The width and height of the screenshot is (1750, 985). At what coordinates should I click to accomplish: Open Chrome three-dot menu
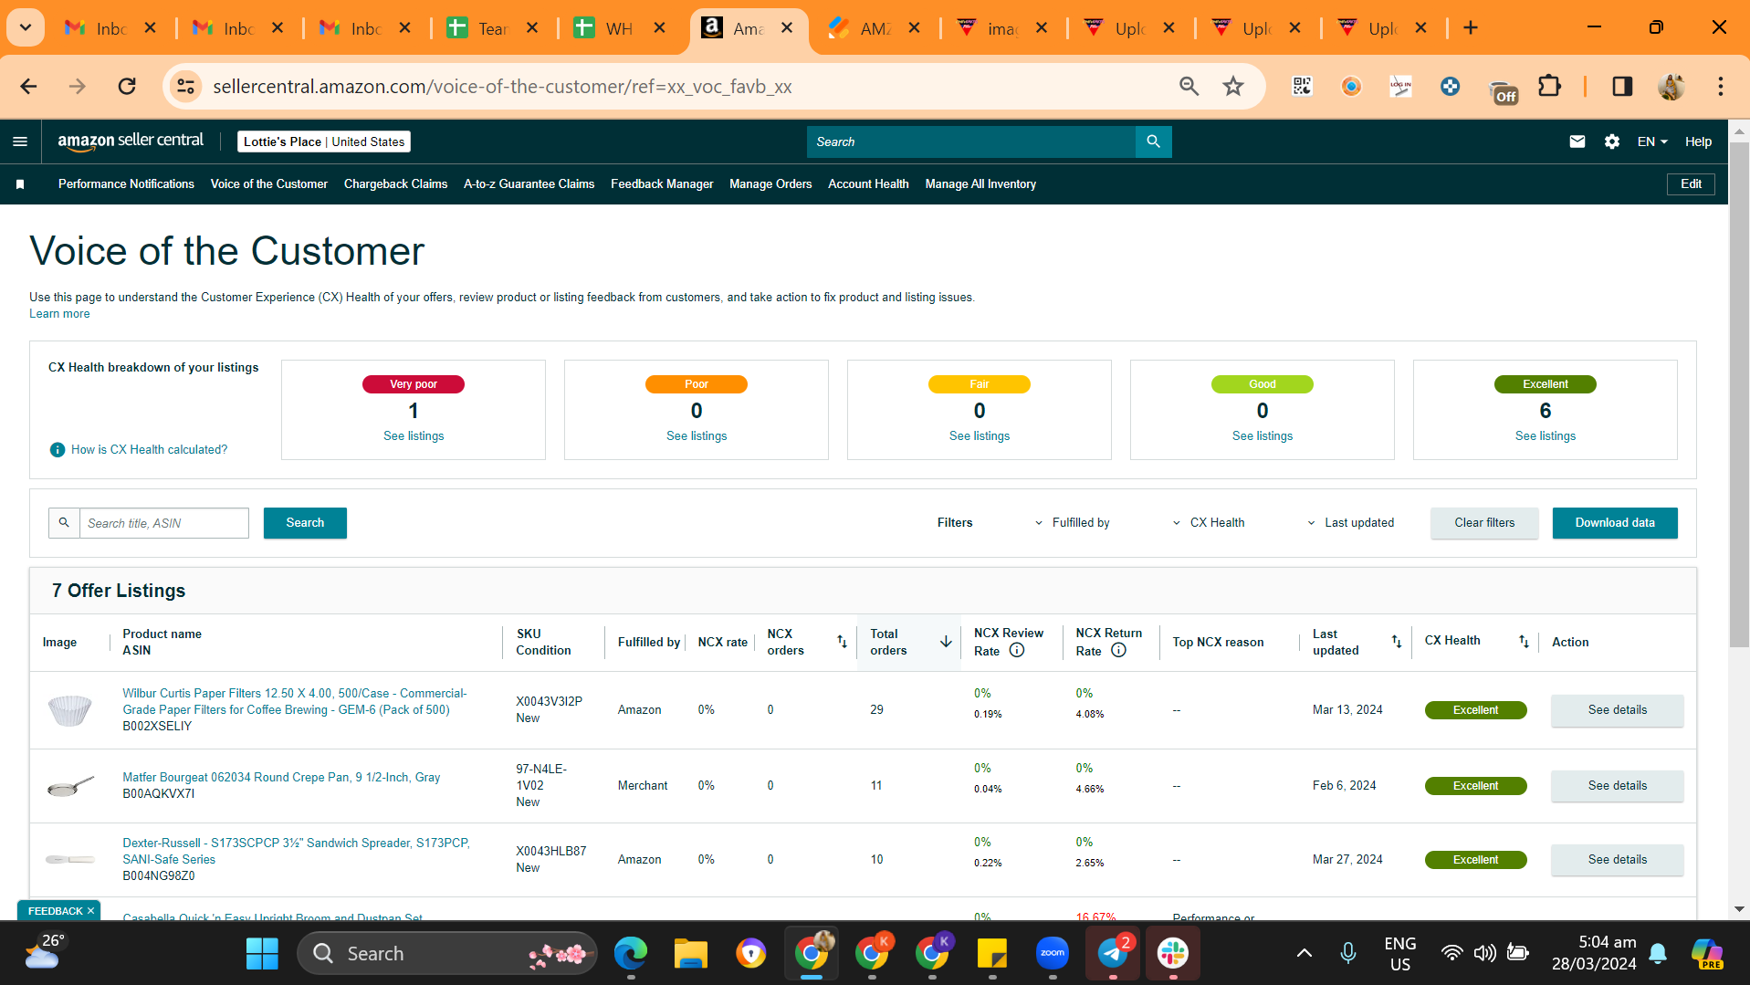pos(1721,87)
